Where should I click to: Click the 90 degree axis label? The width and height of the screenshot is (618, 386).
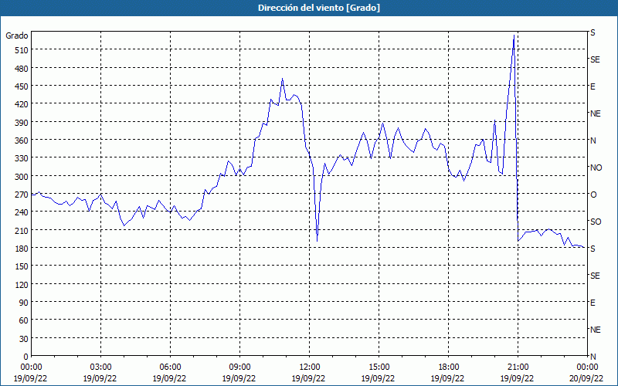pos(24,302)
